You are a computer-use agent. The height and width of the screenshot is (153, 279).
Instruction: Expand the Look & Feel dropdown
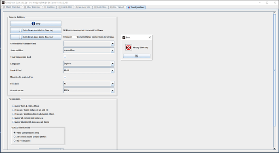(x=112, y=70)
